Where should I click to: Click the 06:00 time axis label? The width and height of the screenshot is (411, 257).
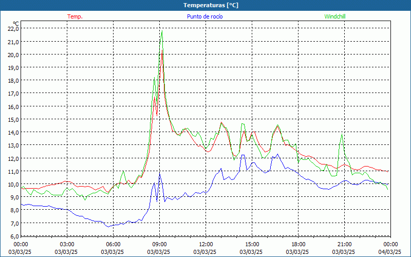coord(113,244)
